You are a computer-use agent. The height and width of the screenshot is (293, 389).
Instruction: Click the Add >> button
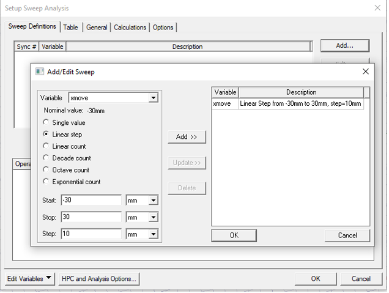tap(187, 137)
